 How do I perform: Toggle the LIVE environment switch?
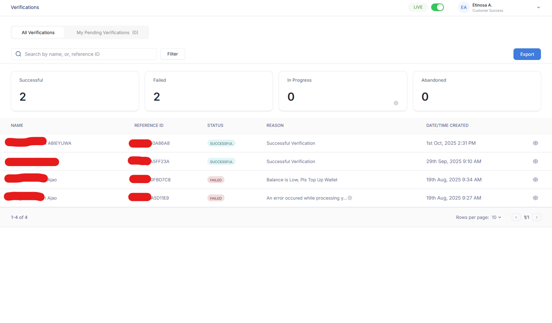coord(437,7)
